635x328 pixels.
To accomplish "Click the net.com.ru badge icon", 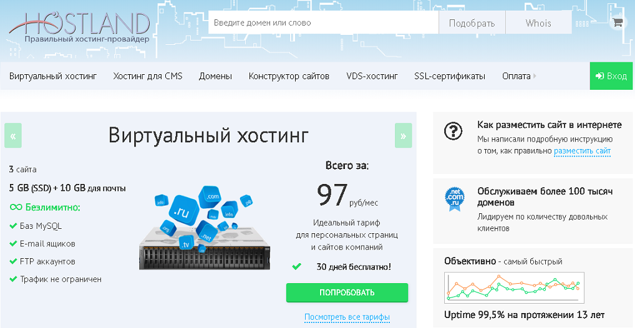I will (x=454, y=199).
